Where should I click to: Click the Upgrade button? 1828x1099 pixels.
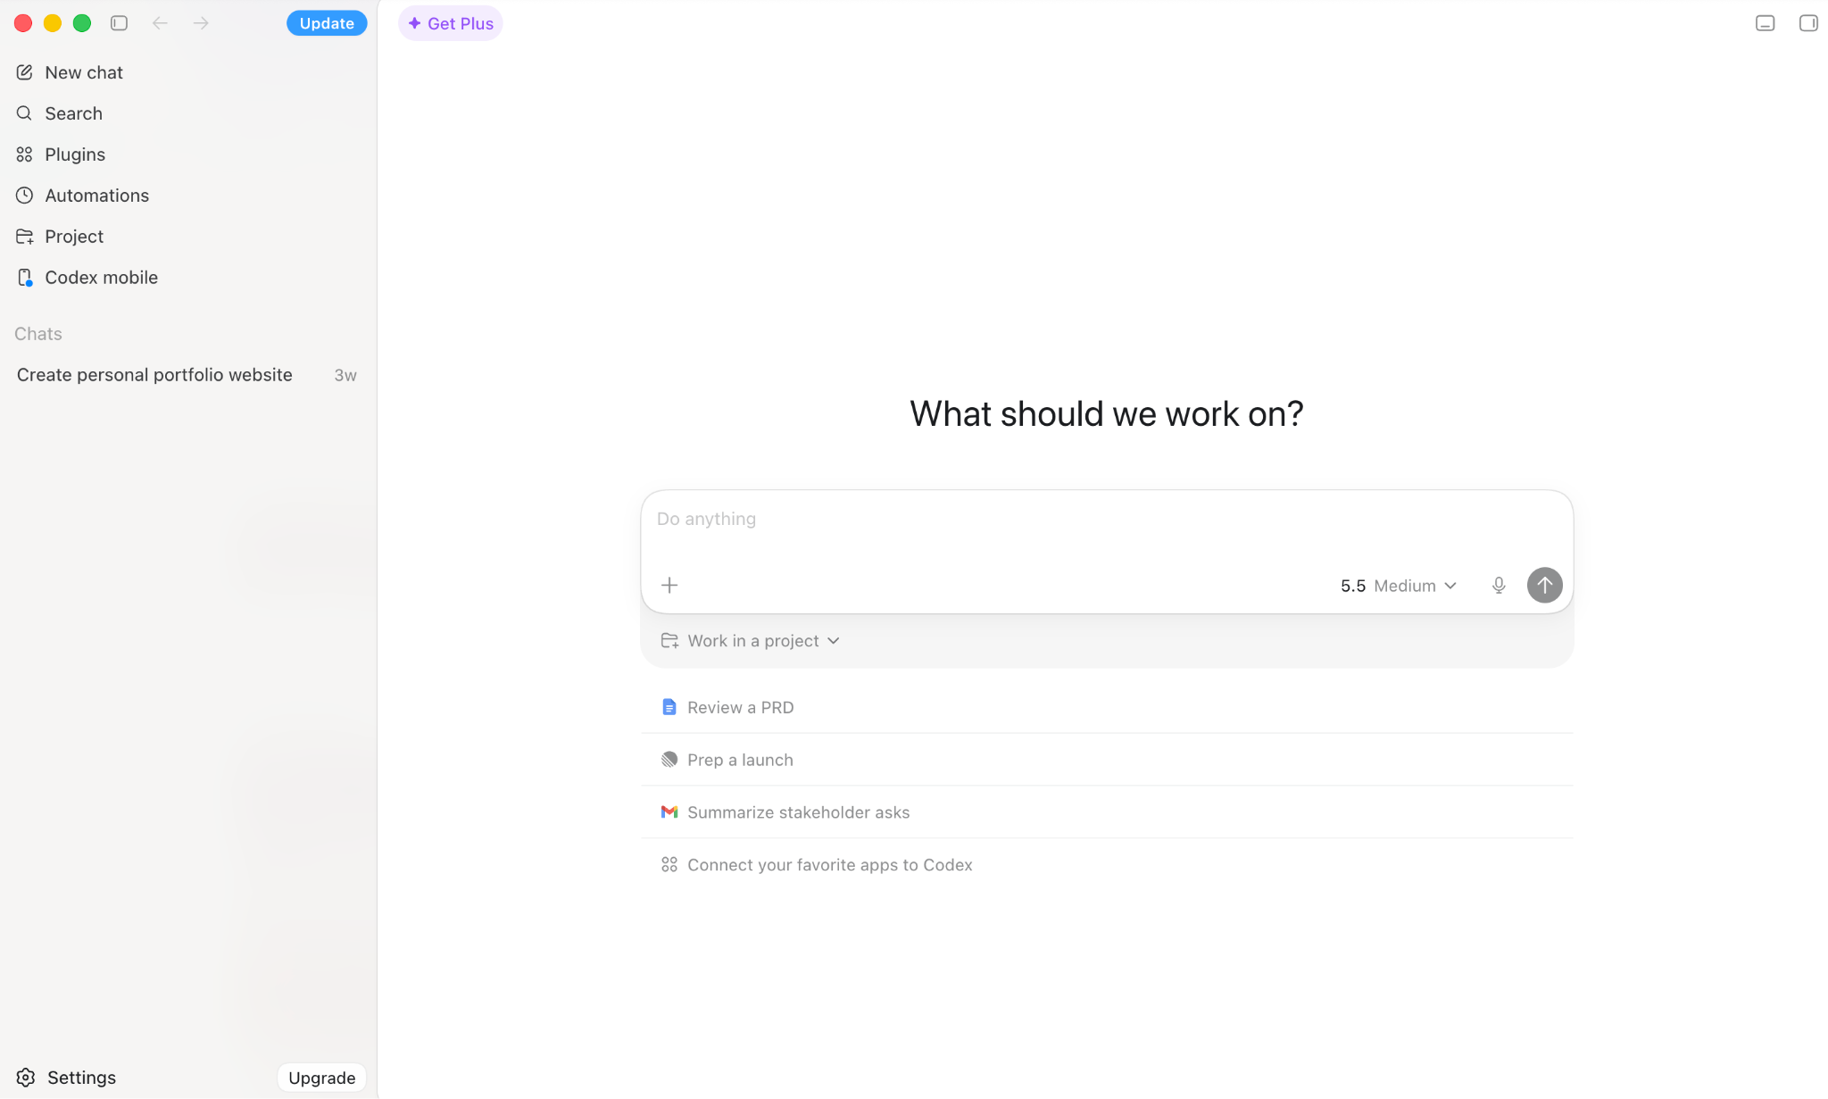click(x=322, y=1078)
